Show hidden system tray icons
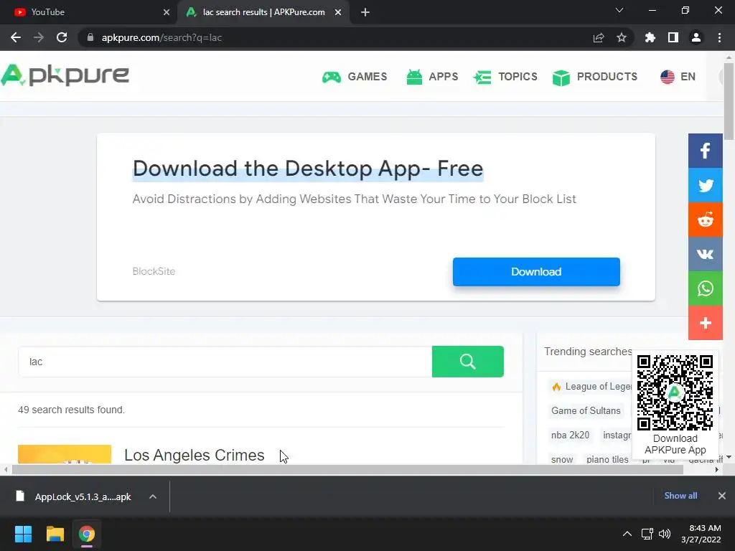Screen dimensions: 735x551 click(627, 534)
